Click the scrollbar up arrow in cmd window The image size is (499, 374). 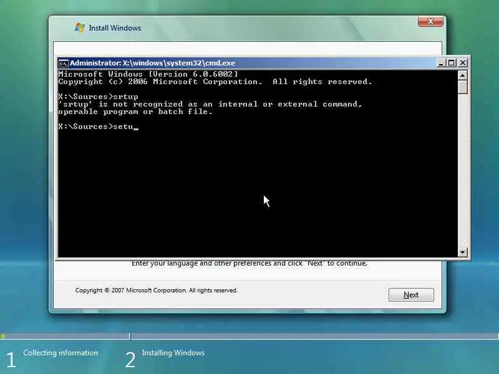pyautogui.click(x=462, y=75)
